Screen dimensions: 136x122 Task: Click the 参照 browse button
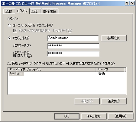coord(114,38)
